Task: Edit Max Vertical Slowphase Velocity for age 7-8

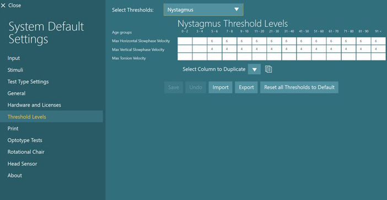Action: tap(229, 49)
